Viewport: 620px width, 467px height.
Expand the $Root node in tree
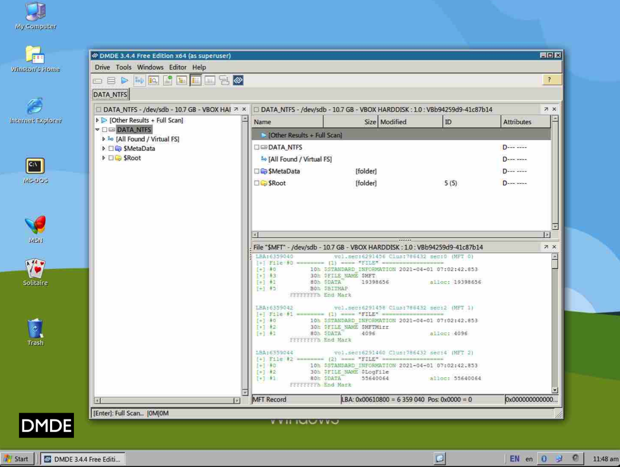(x=104, y=158)
